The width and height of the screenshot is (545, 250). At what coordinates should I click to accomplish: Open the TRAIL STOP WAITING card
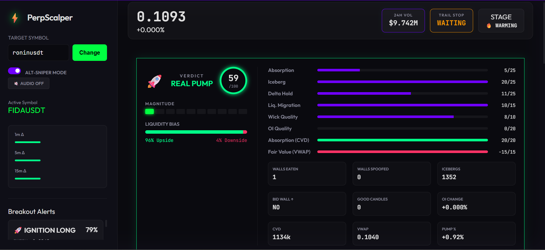[x=451, y=21]
